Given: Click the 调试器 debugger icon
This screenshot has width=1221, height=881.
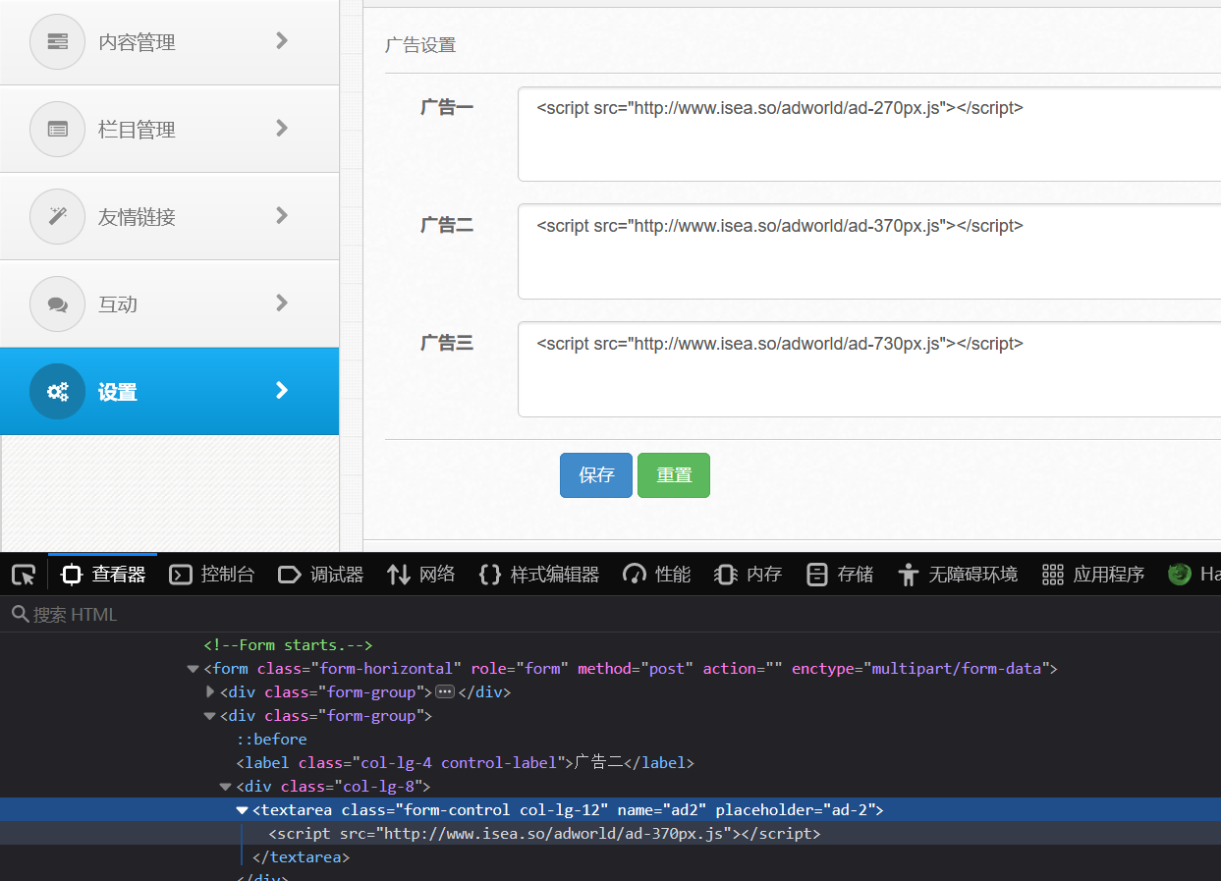Looking at the screenshot, I should [290, 575].
